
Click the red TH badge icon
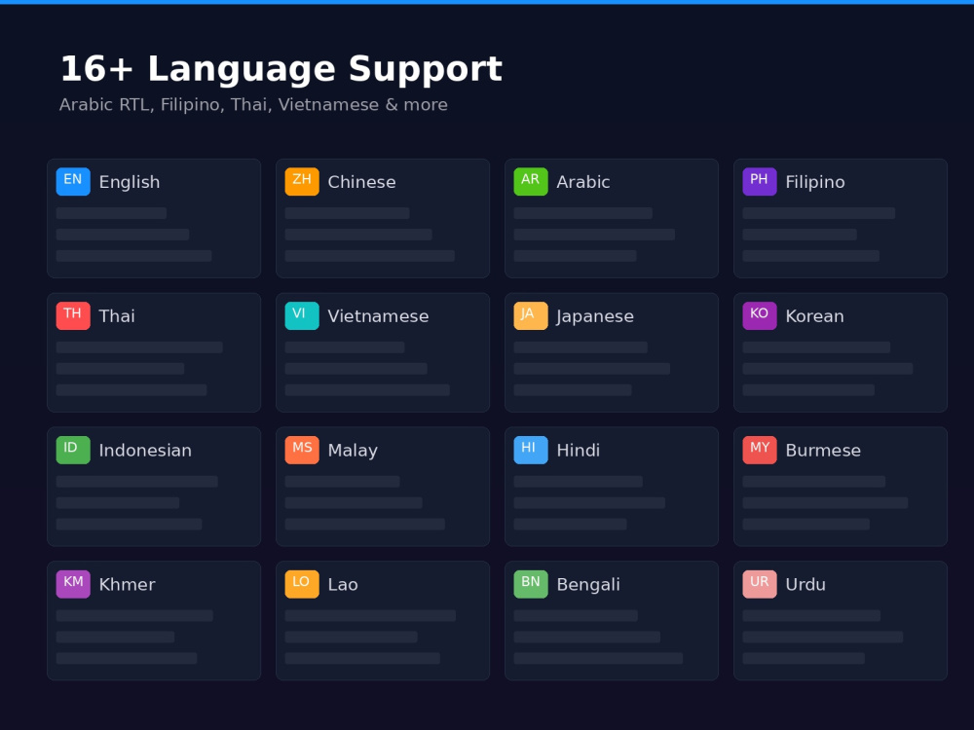pyautogui.click(x=73, y=316)
